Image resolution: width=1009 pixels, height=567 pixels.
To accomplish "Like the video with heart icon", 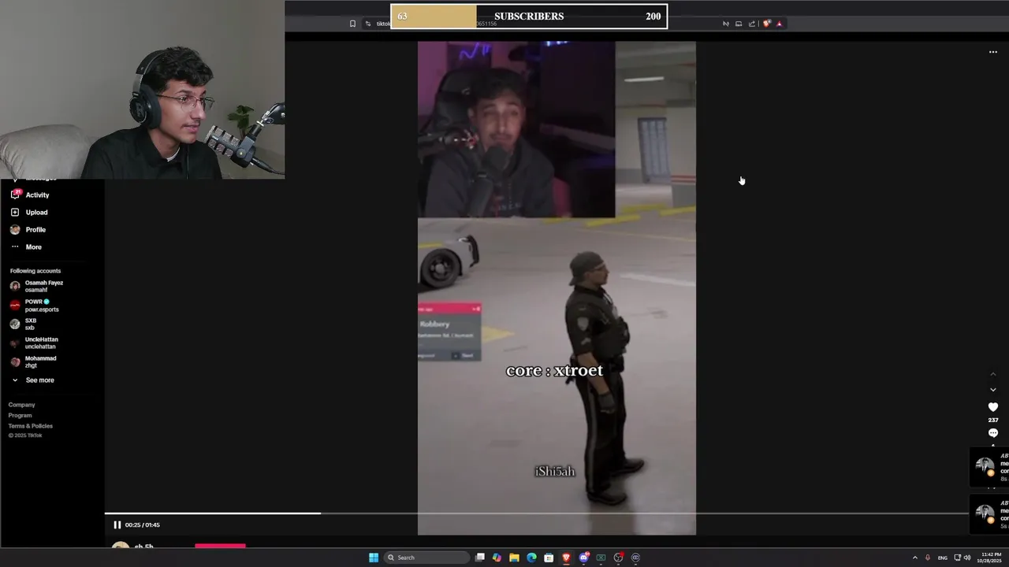I will pos(992,407).
